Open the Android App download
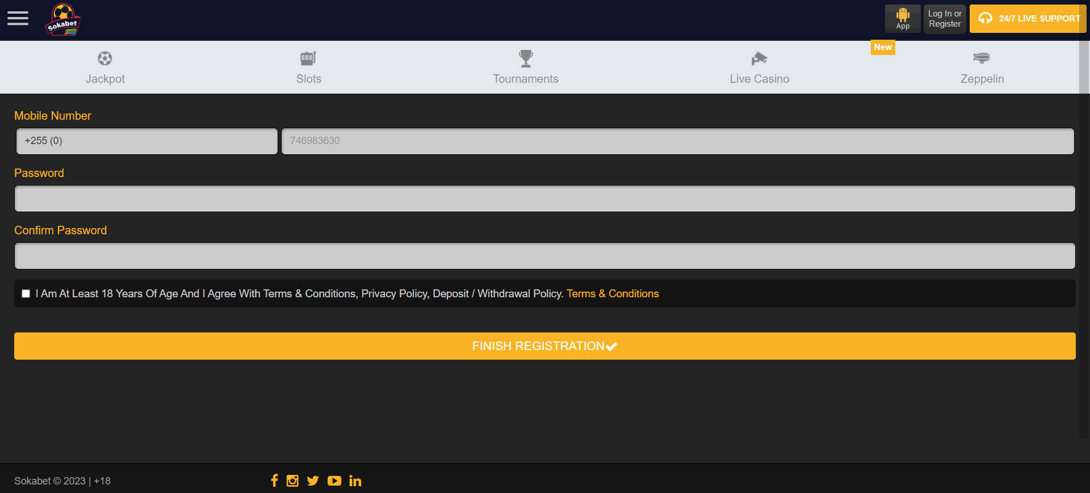The image size is (1090, 493). [903, 19]
